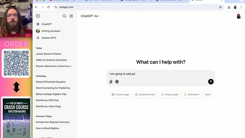Go back with browser back arrow
The width and height of the screenshot is (245, 138).
36,7
